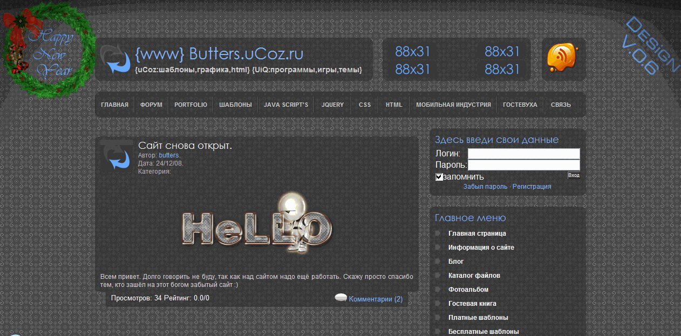Go to ФОРУМ in the navigation bar
Viewport: 681px width, 336px height.
click(x=151, y=105)
